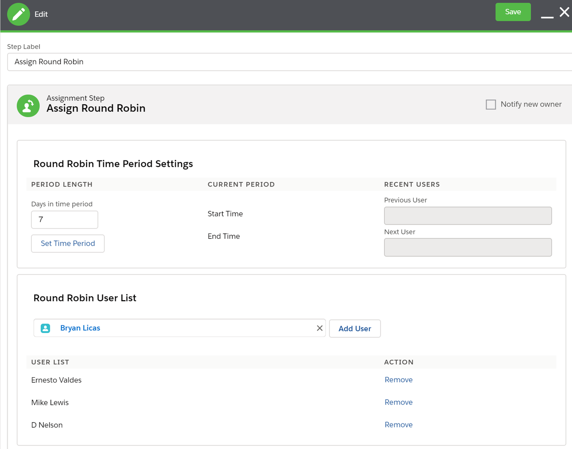Remove D Nelson from the user list

pyautogui.click(x=399, y=425)
